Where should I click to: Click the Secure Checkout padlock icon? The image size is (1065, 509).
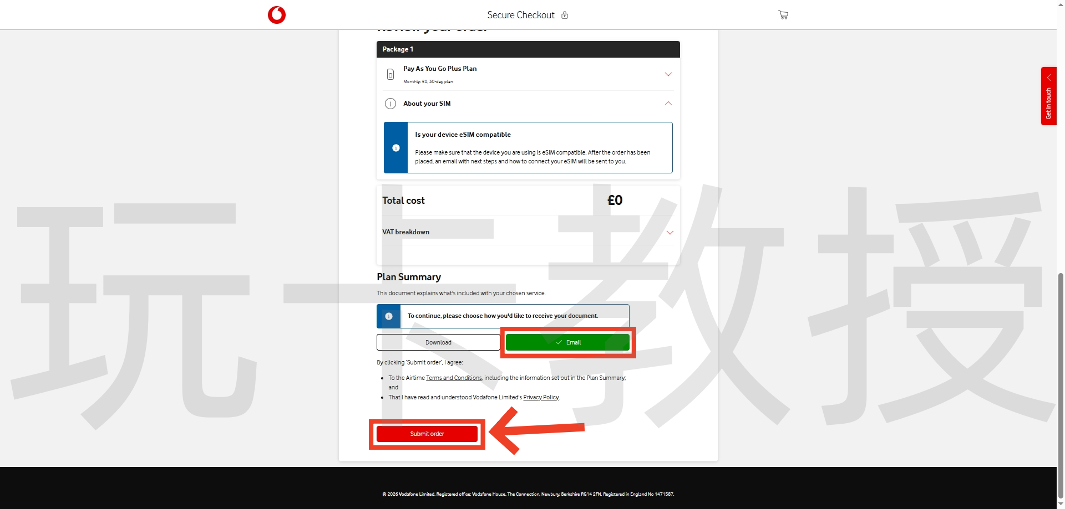[565, 15]
